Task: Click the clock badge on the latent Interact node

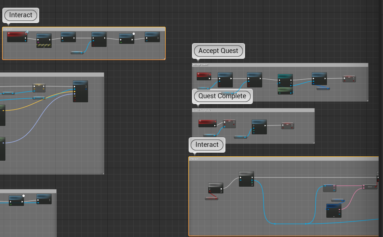Action: pyautogui.click(x=134, y=34)
